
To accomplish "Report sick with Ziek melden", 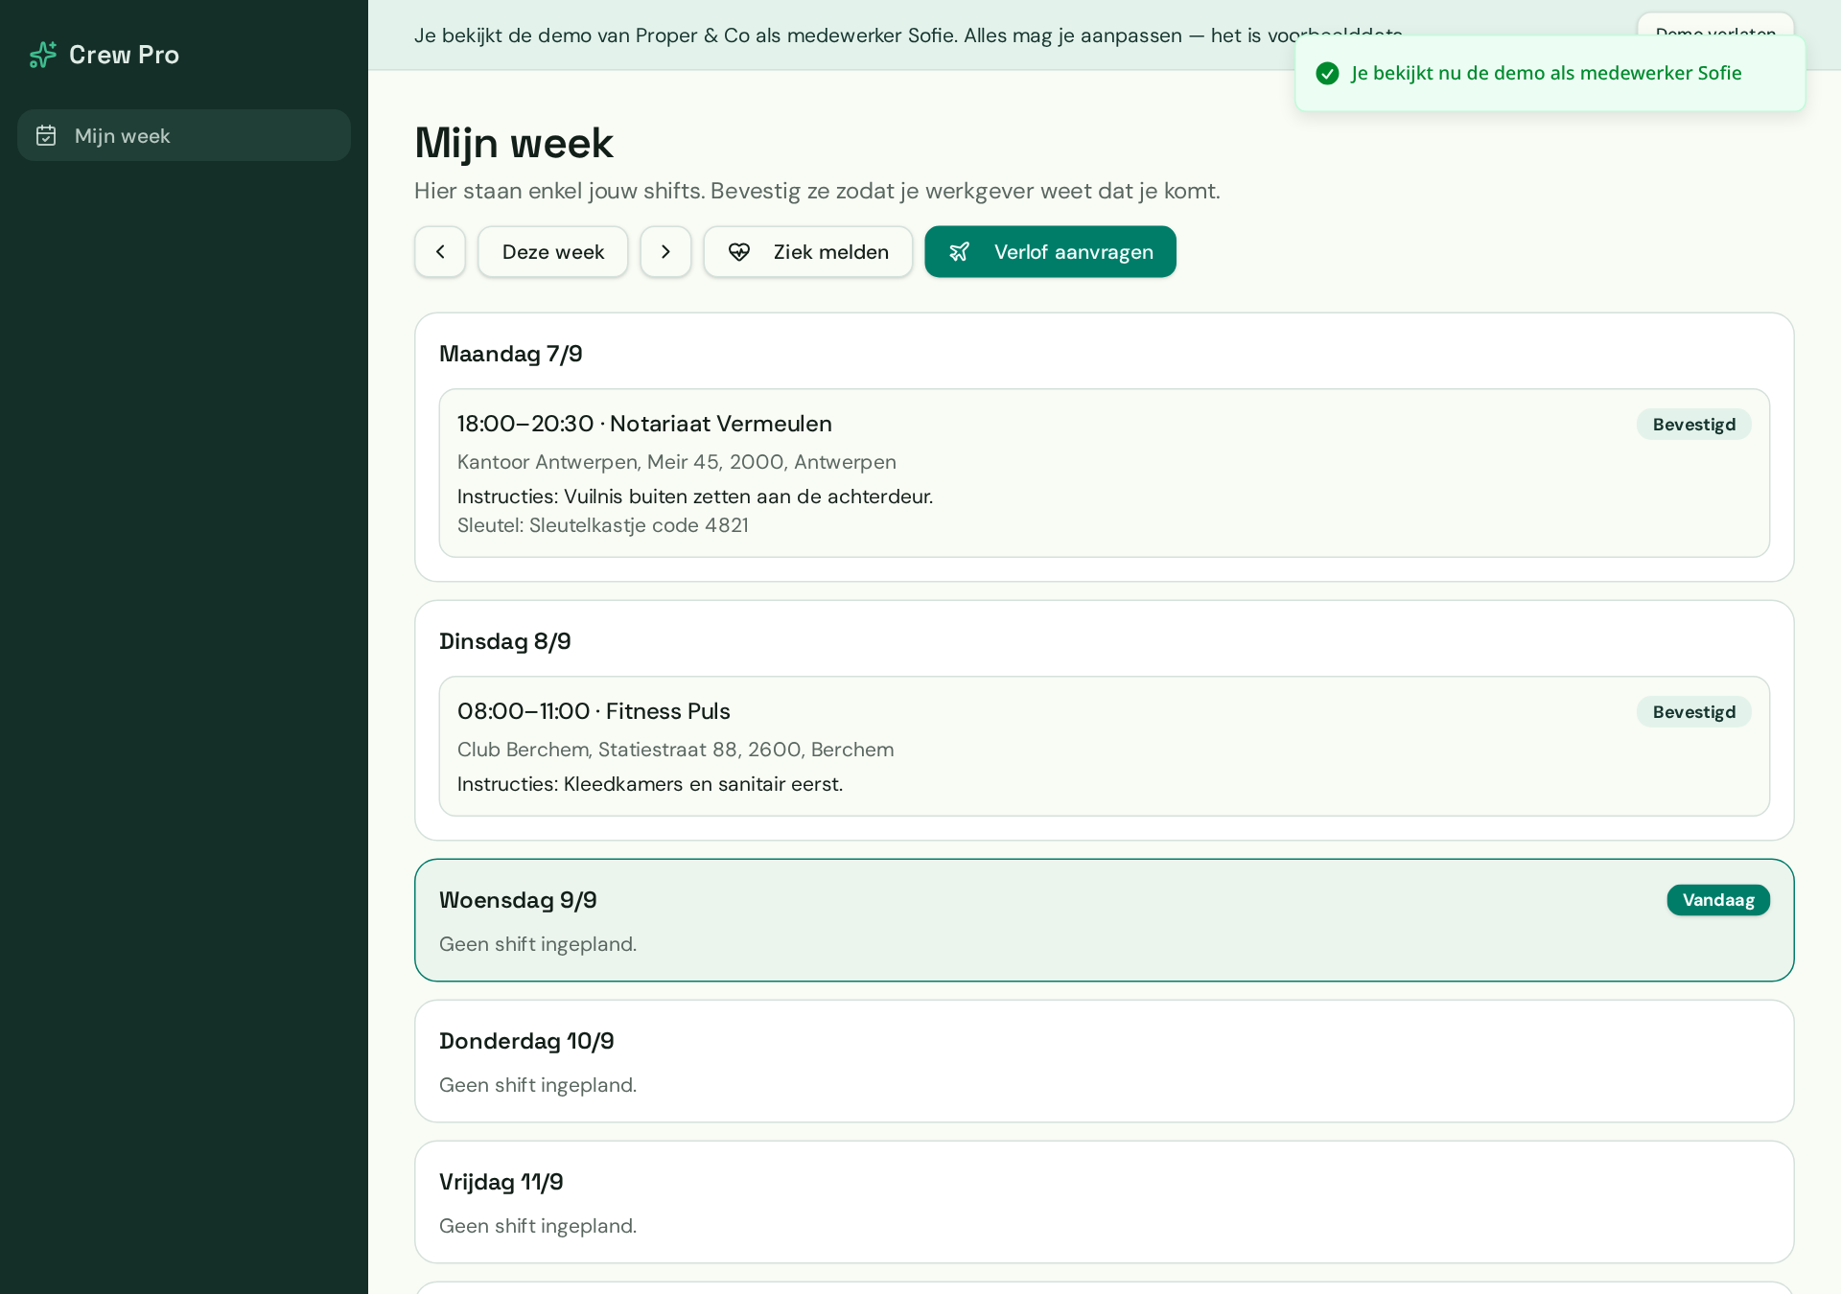I will pos(808,252).
